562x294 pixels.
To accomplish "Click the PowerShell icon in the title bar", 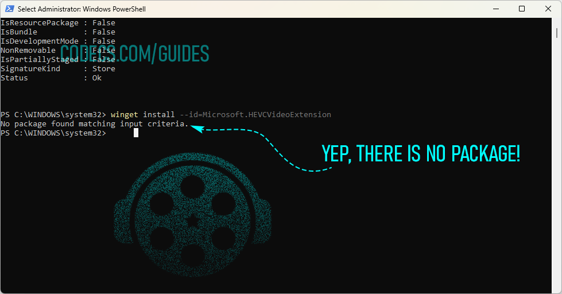I will pyautogui.click(x=10, y=9).
